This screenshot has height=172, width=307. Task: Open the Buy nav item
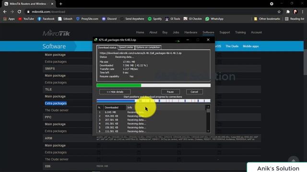pyautogui.click(x=165, y=32)
